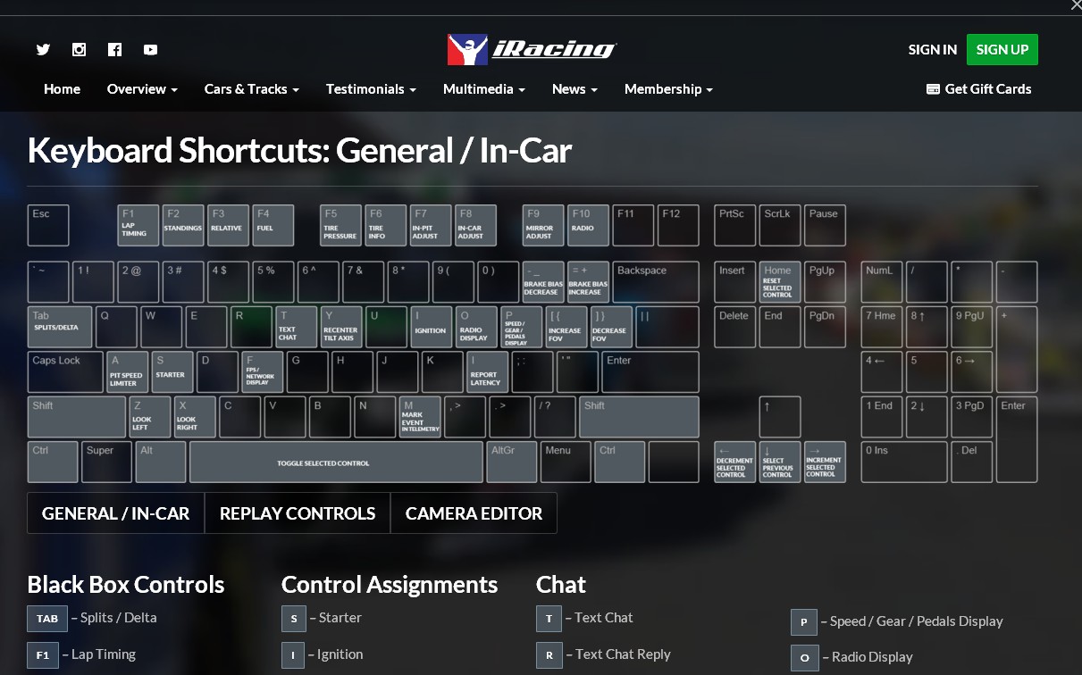Click the F8 In-Car Adjust key
1082x675 pixels.
pos(476,226)
